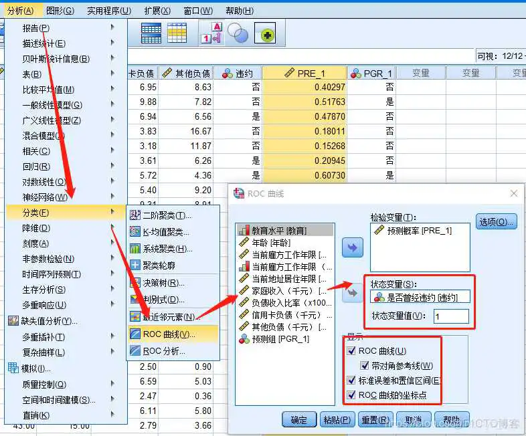Click the 二阶聚类 icon in the submenu
This screenshot has height=436, width=526.
135,215
